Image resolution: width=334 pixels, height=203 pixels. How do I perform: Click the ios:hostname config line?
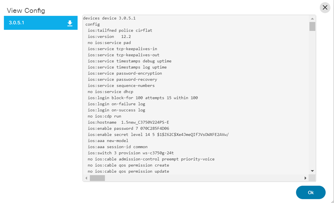(128, 122)
